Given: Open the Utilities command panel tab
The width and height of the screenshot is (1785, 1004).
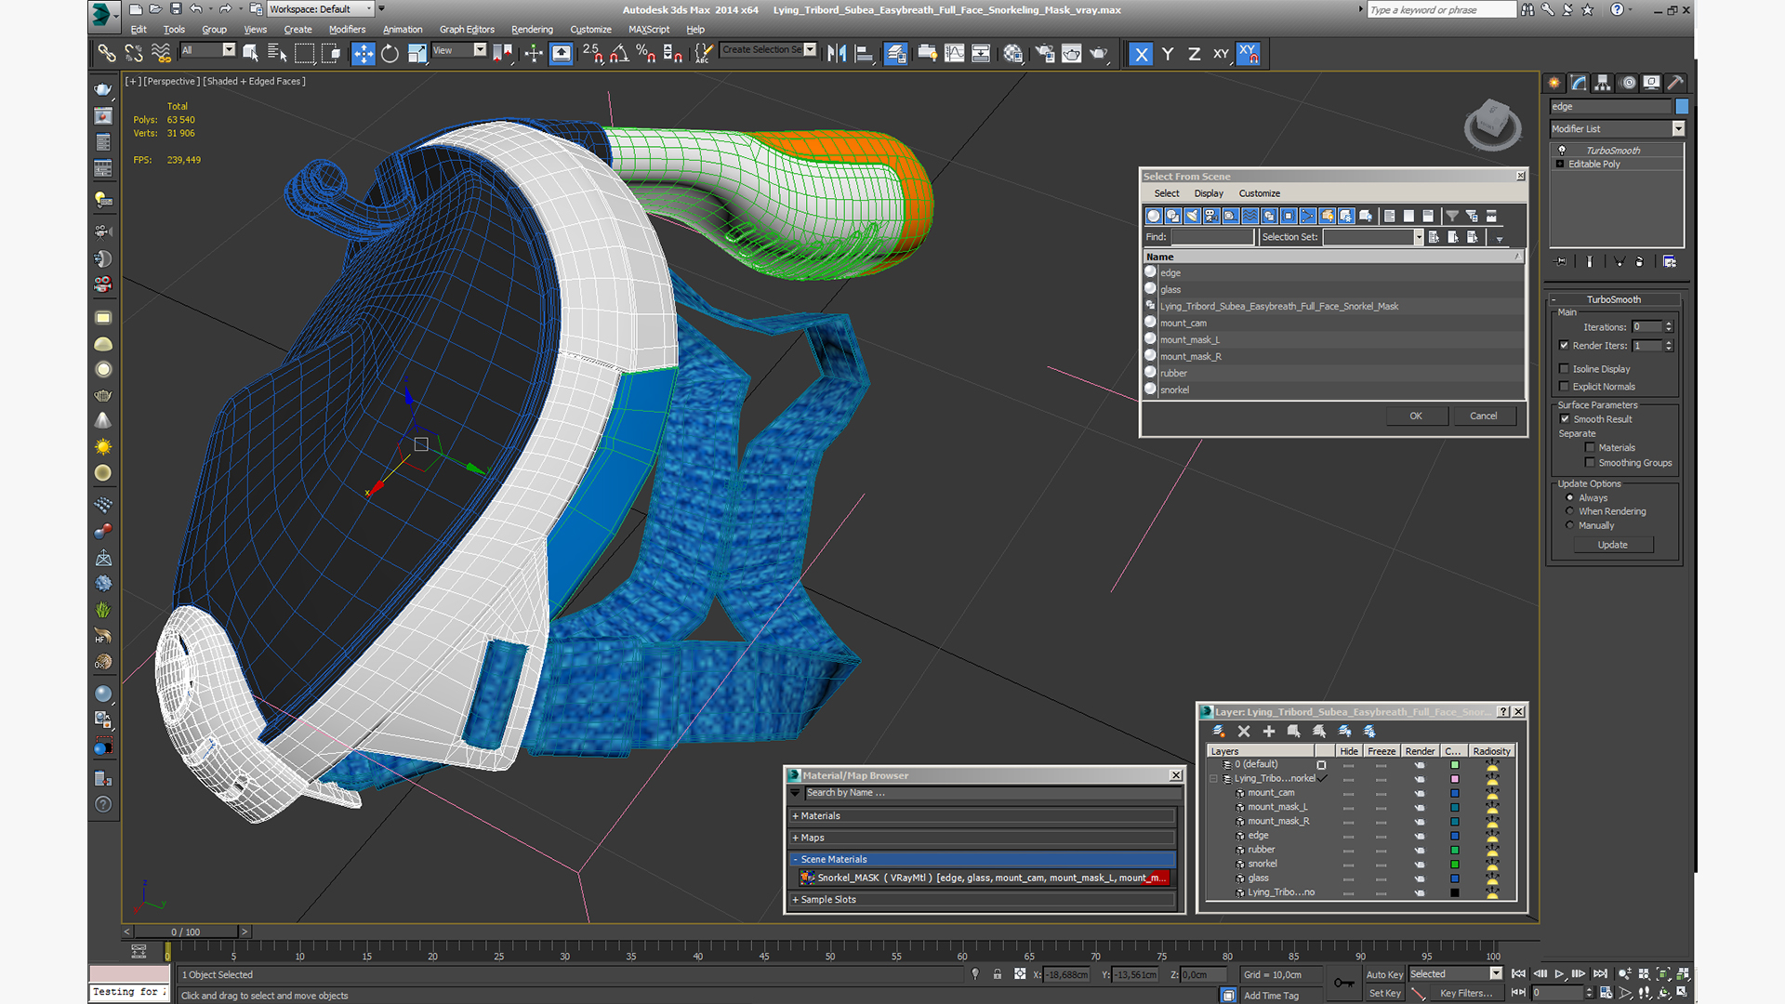Looking at the screenshot, I should pyautogui.click(x=1675, y=83).
